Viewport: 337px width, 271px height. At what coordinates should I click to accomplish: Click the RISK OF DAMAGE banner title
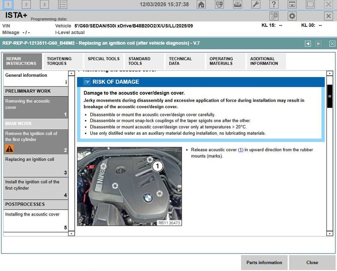pyautogui.click(x=116, y=82)
